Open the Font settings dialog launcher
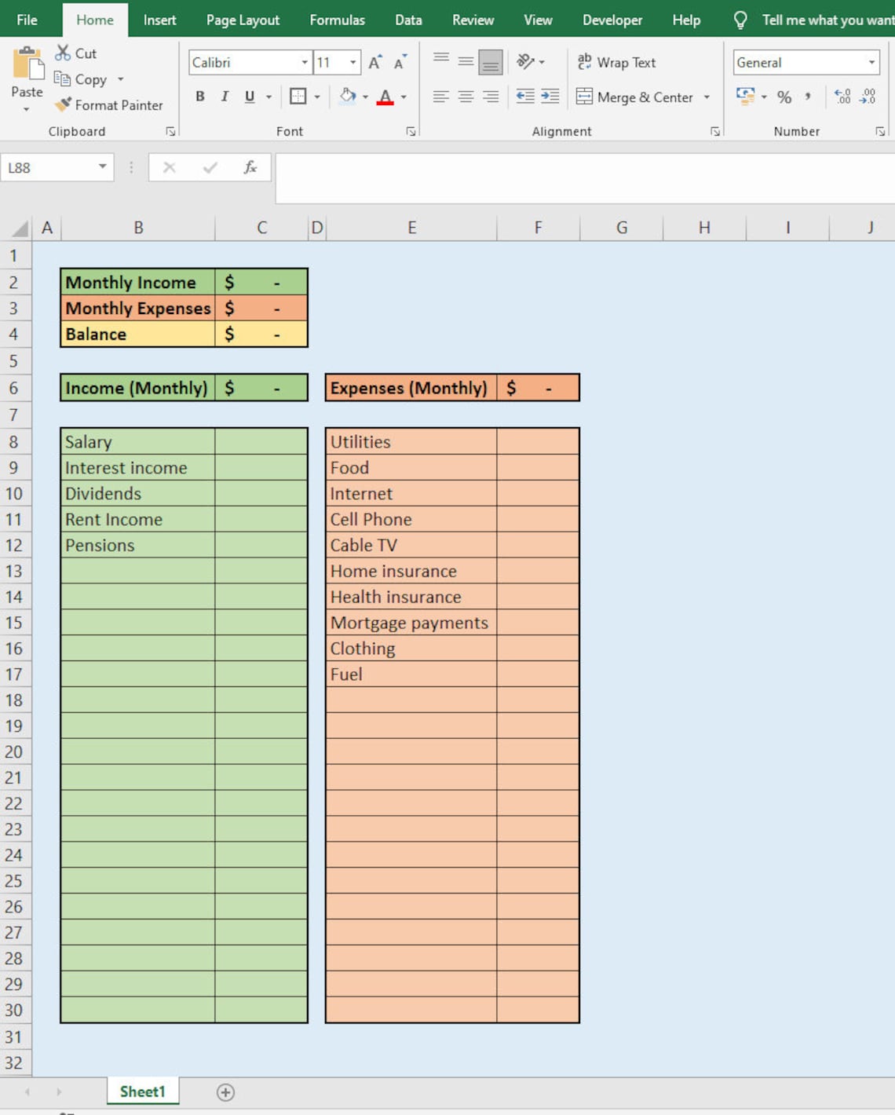 [411, 131]
